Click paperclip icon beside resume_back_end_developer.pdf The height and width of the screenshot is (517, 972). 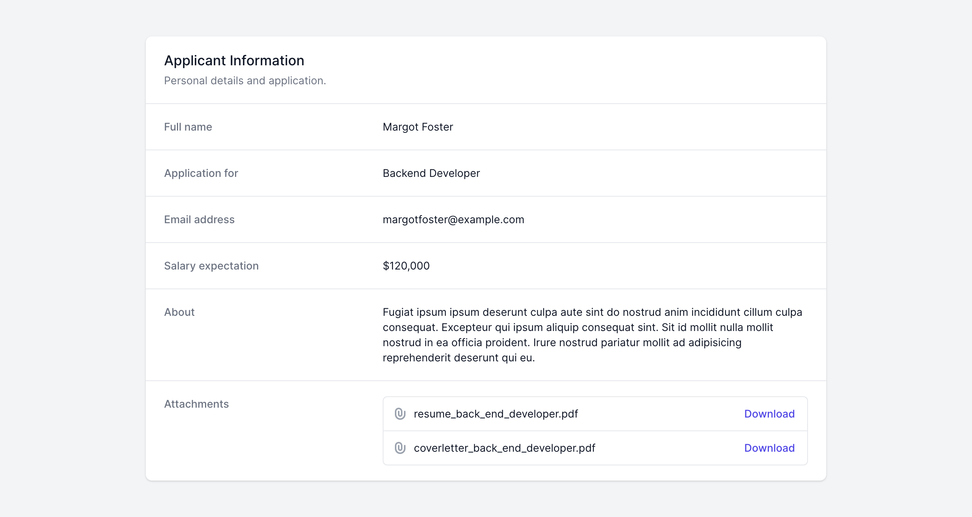pos(400,414)
